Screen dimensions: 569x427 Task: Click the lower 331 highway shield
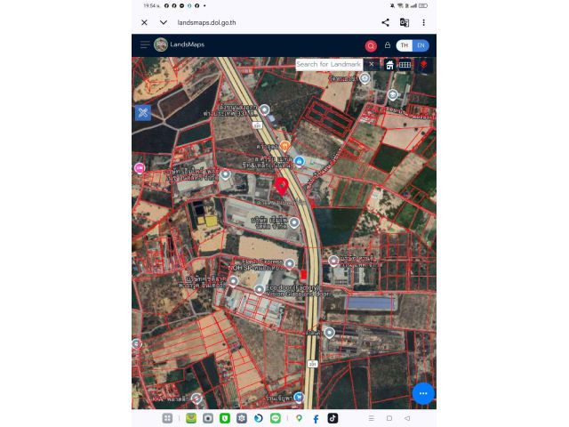(x=312, y=364)
